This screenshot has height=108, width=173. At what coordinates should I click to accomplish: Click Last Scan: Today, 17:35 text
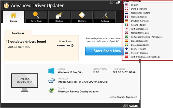pyautogui.click(x=19, y=47)
